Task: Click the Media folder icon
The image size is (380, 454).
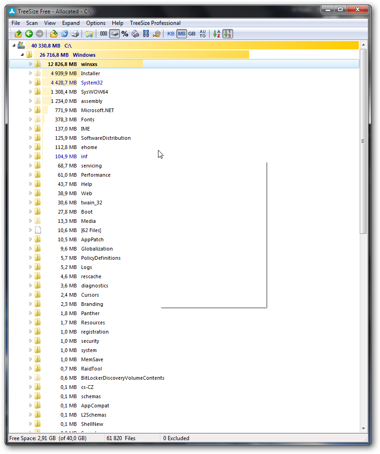Action: click(x=38, y=221)
